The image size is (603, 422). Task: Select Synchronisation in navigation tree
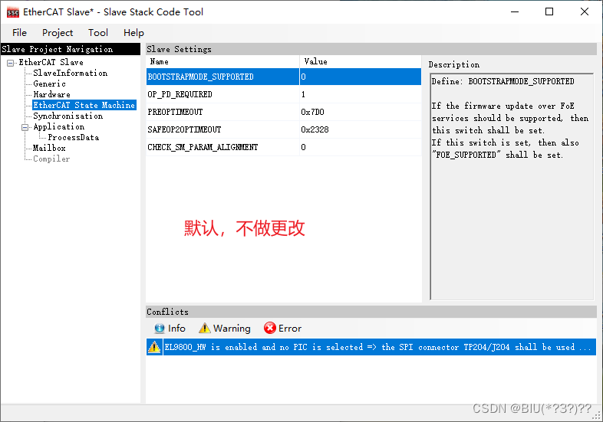pyautogui.click(x=68, y=116)
